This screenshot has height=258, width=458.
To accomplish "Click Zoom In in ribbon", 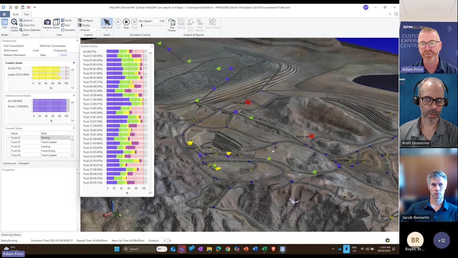I will 26,20.
